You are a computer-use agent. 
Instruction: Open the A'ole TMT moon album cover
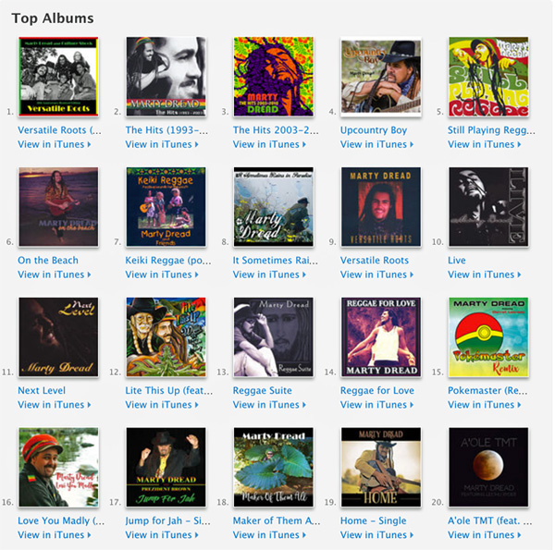pos(488,467)
